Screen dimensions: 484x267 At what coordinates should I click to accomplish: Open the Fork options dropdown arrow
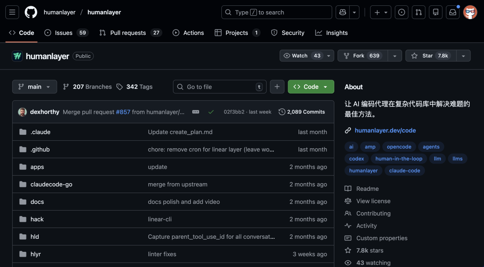point(394,56)
